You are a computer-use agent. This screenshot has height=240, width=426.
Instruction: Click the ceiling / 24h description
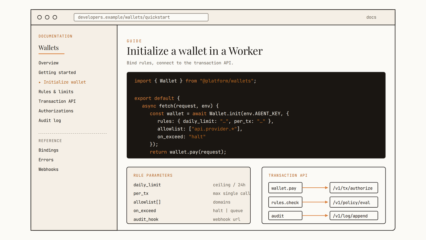point(229,185)
